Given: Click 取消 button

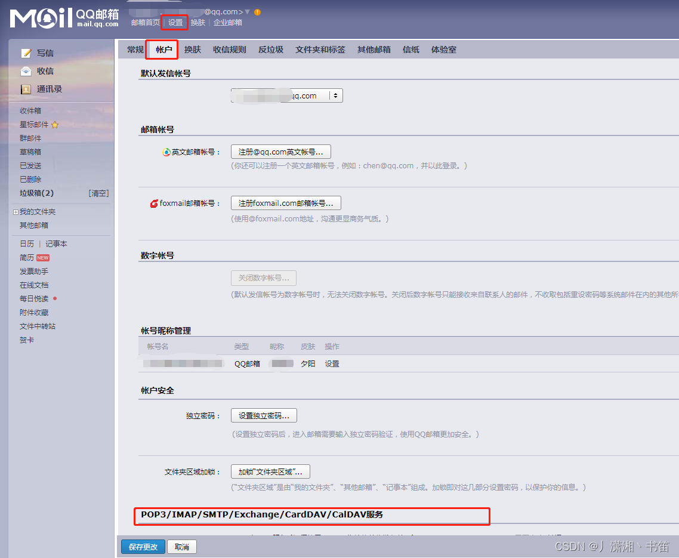Looking at the screenshot, I should (182, 547).
